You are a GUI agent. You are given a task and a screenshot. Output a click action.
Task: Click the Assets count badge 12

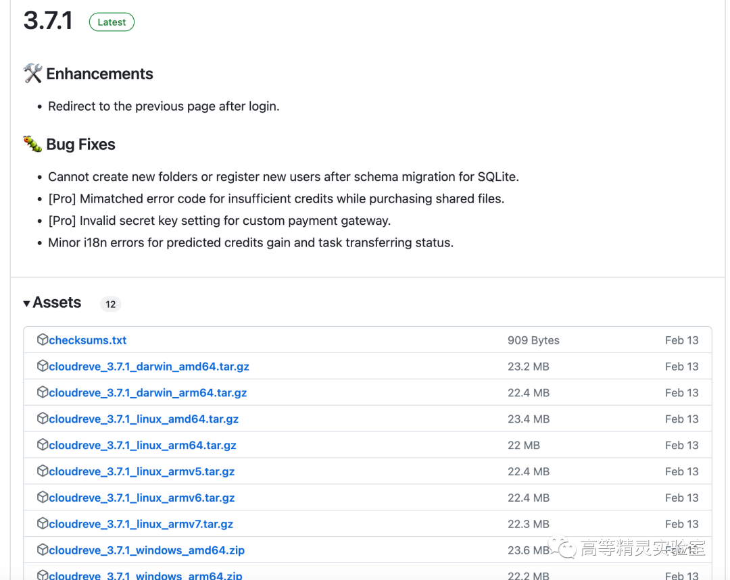tap(110, 305)
